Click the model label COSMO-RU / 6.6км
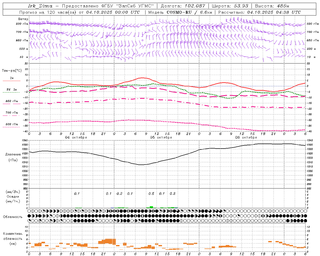Screen dimensions: 320x256 coord(189,12)
